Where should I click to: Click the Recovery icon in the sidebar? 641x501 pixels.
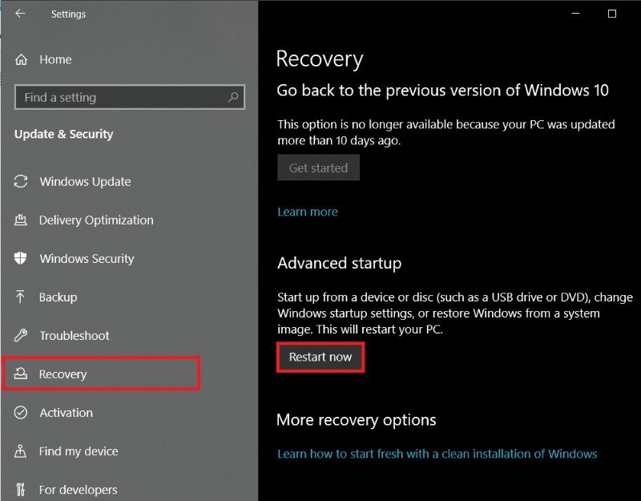[x=22, y=374]
